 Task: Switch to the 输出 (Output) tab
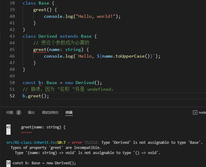[x=31, y=112]
